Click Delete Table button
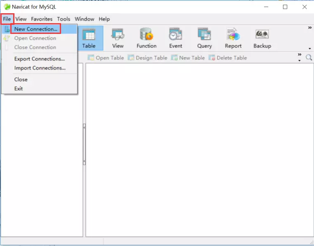The height and width of the screenshot is (246, 314). (228, 58)
